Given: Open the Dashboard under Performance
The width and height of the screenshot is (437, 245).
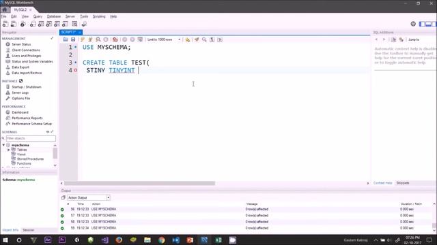Looking at the screenshot, I should [20, 112].
